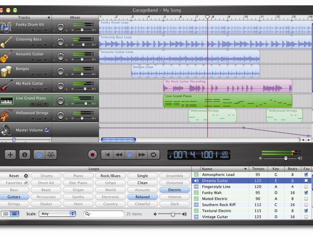Expand the Acoustic Guitar automation triangle
313x235 pixels.
46,60
